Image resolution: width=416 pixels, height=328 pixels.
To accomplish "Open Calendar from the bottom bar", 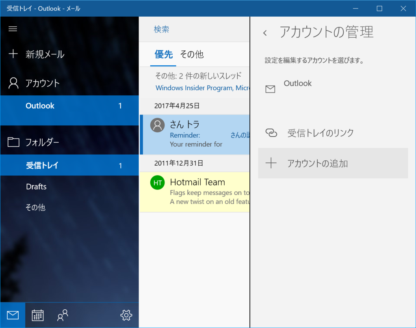I will point(38,315).
